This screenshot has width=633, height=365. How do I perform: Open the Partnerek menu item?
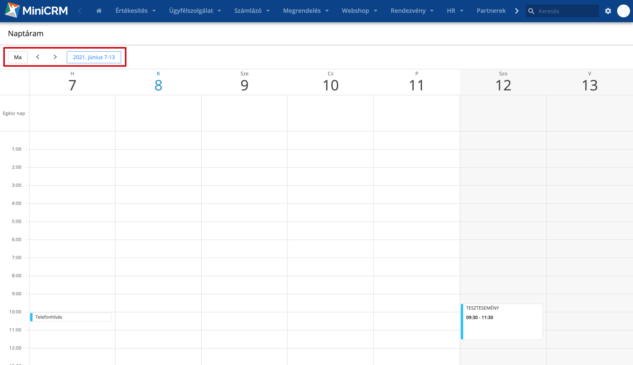491,11
